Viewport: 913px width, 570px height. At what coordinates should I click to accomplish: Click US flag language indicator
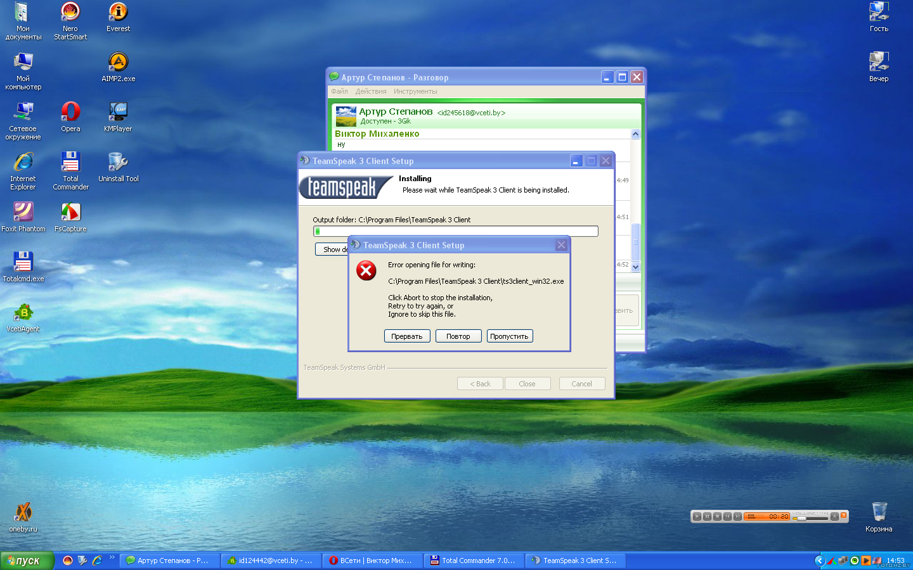[x=877, y=560]
